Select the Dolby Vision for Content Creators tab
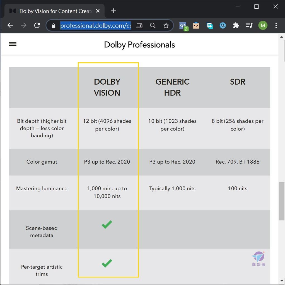Screen dimensions: 285x285 [x=54, y=11]
